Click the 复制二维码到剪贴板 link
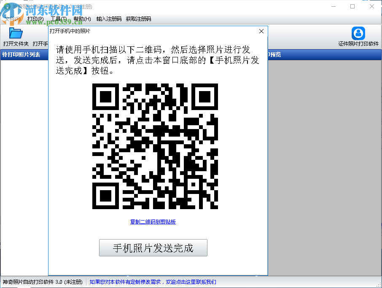This screenshot has height=288, width=382. [153, 222]
